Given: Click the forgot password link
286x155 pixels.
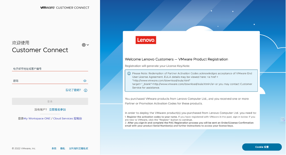Looking at the screenshot, I should click(x=73, y=90).
